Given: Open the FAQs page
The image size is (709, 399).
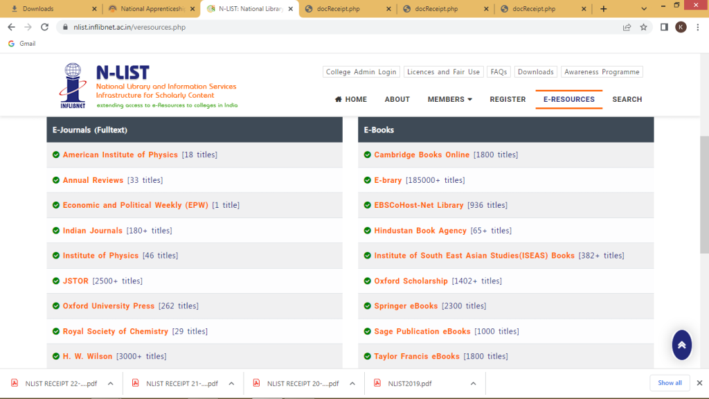Looking at the screenshot, I should (499, 72).
